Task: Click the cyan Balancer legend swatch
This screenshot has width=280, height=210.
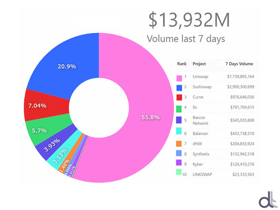Action: point(179,131)
